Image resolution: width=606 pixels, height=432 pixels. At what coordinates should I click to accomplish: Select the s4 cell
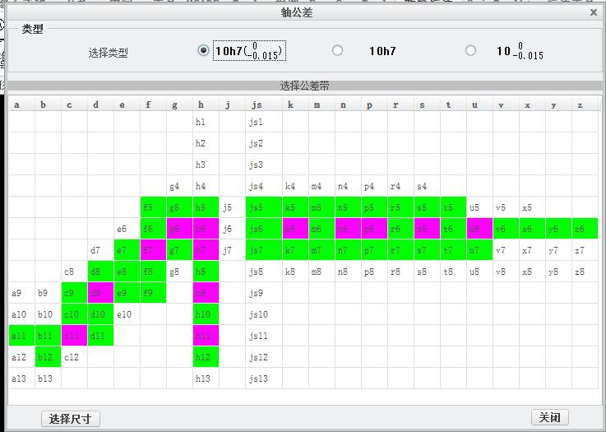[x=427, y=186]
